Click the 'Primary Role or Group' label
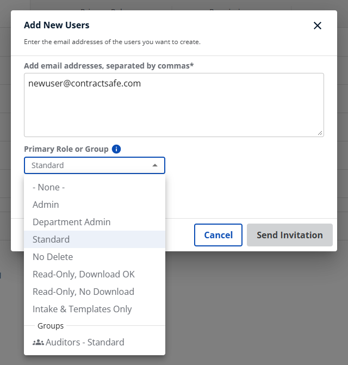348x365 pixels. 66,149
